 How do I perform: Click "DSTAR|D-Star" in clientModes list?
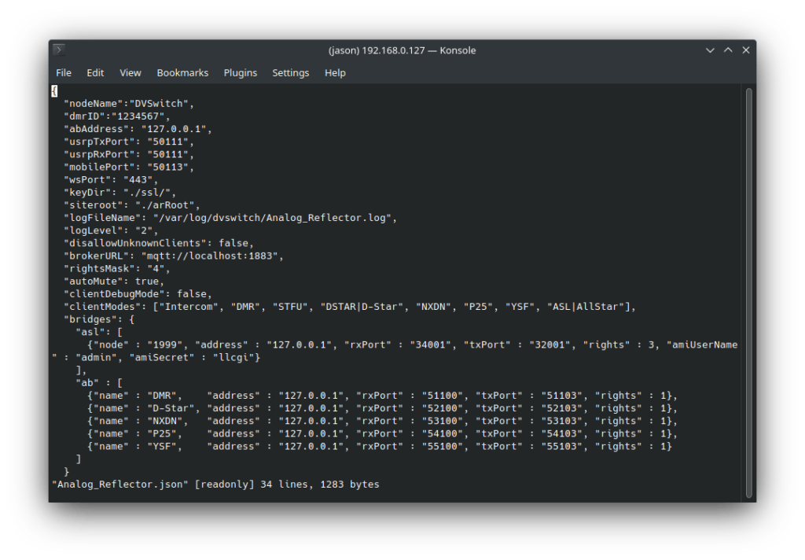point(362,307)
